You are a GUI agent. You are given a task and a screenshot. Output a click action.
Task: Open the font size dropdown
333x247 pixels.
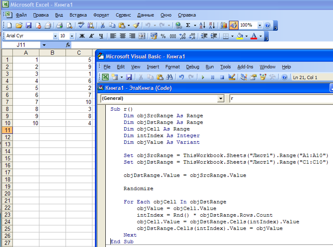(72, 36)
